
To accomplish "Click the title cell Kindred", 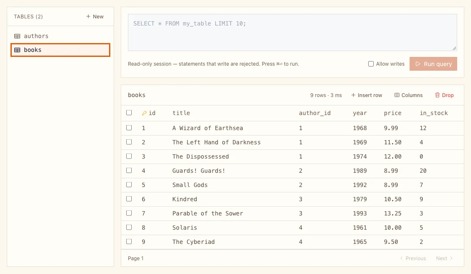I will [x=185, y=199].
